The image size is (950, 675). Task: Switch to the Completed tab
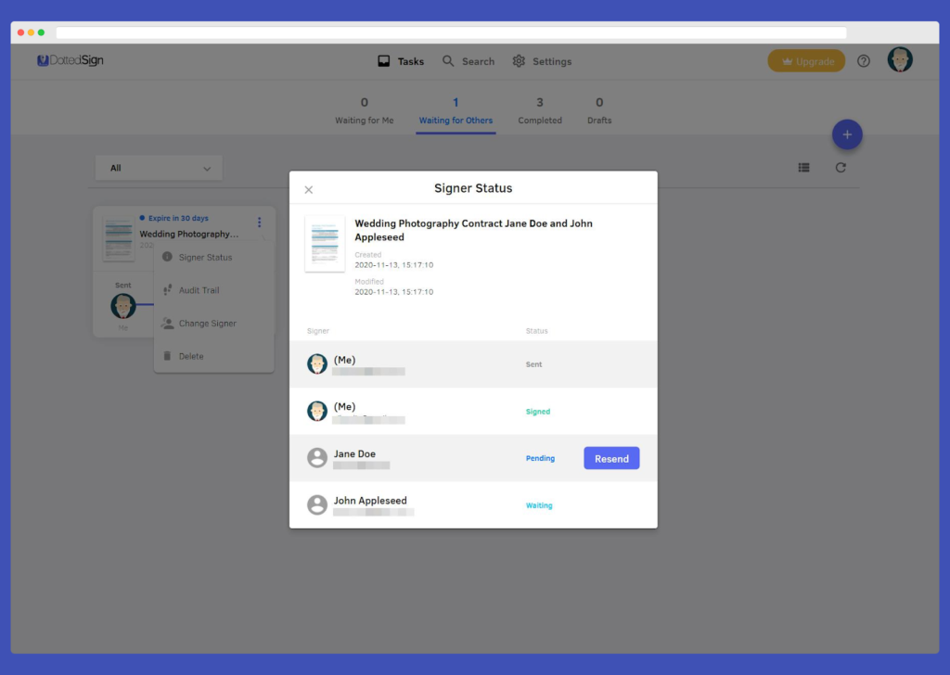[x=539, y=110]
